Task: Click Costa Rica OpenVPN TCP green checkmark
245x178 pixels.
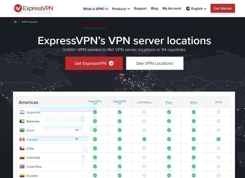Action: (x=119, y=166)
